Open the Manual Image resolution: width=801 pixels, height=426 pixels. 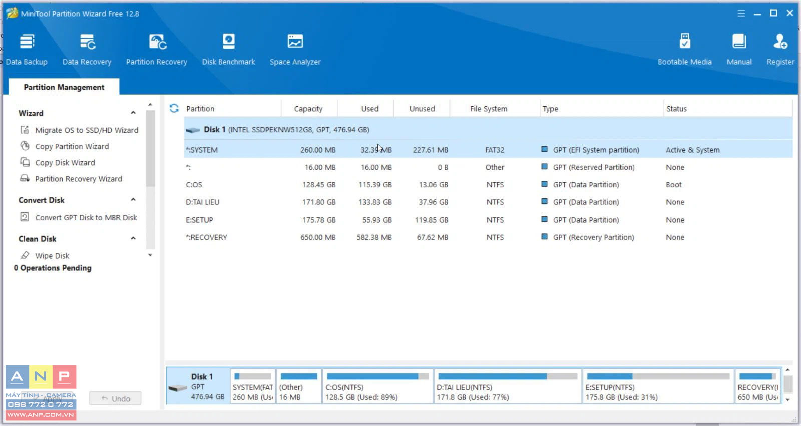[739, 49]
